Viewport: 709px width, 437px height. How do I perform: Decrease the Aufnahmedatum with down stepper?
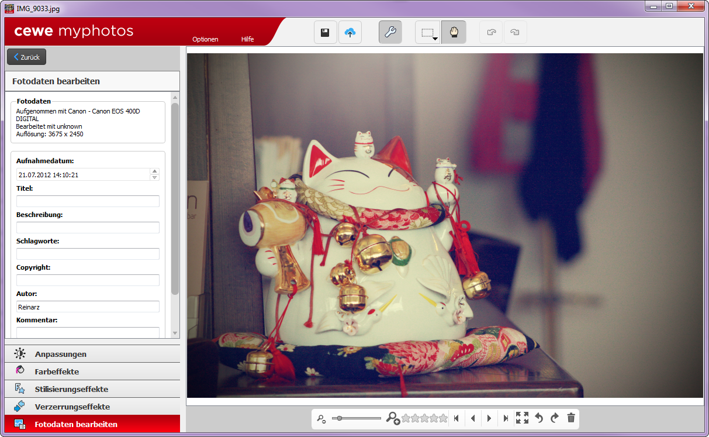coord(155,177)
